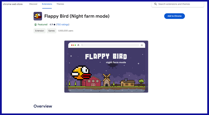Screen dimensions: 209x115
Task: Click the Flappy Bird extension logo icon
Action: click(38, 16)
